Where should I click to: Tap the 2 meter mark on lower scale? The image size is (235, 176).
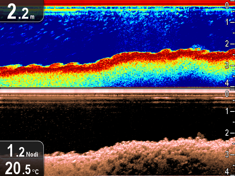click(227, 132)
